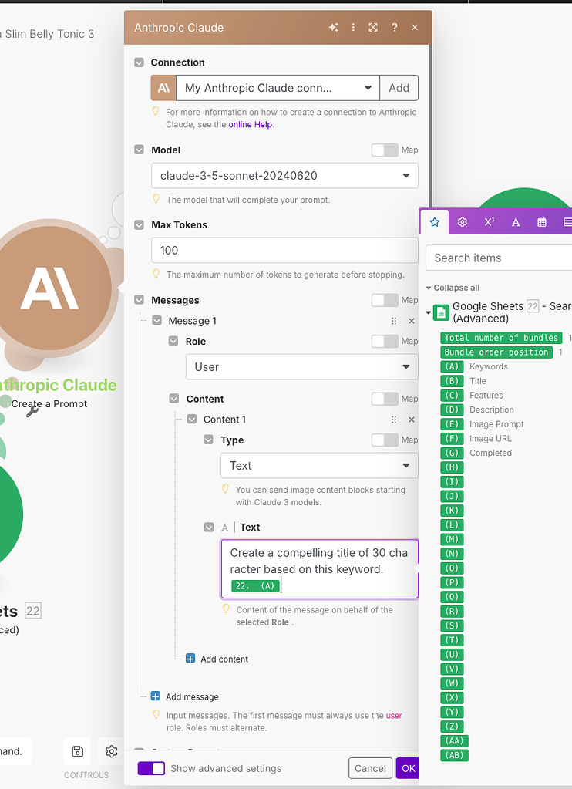572x789 pixels.
Task: Click the OK button
Action: click(x=408, y=768)
